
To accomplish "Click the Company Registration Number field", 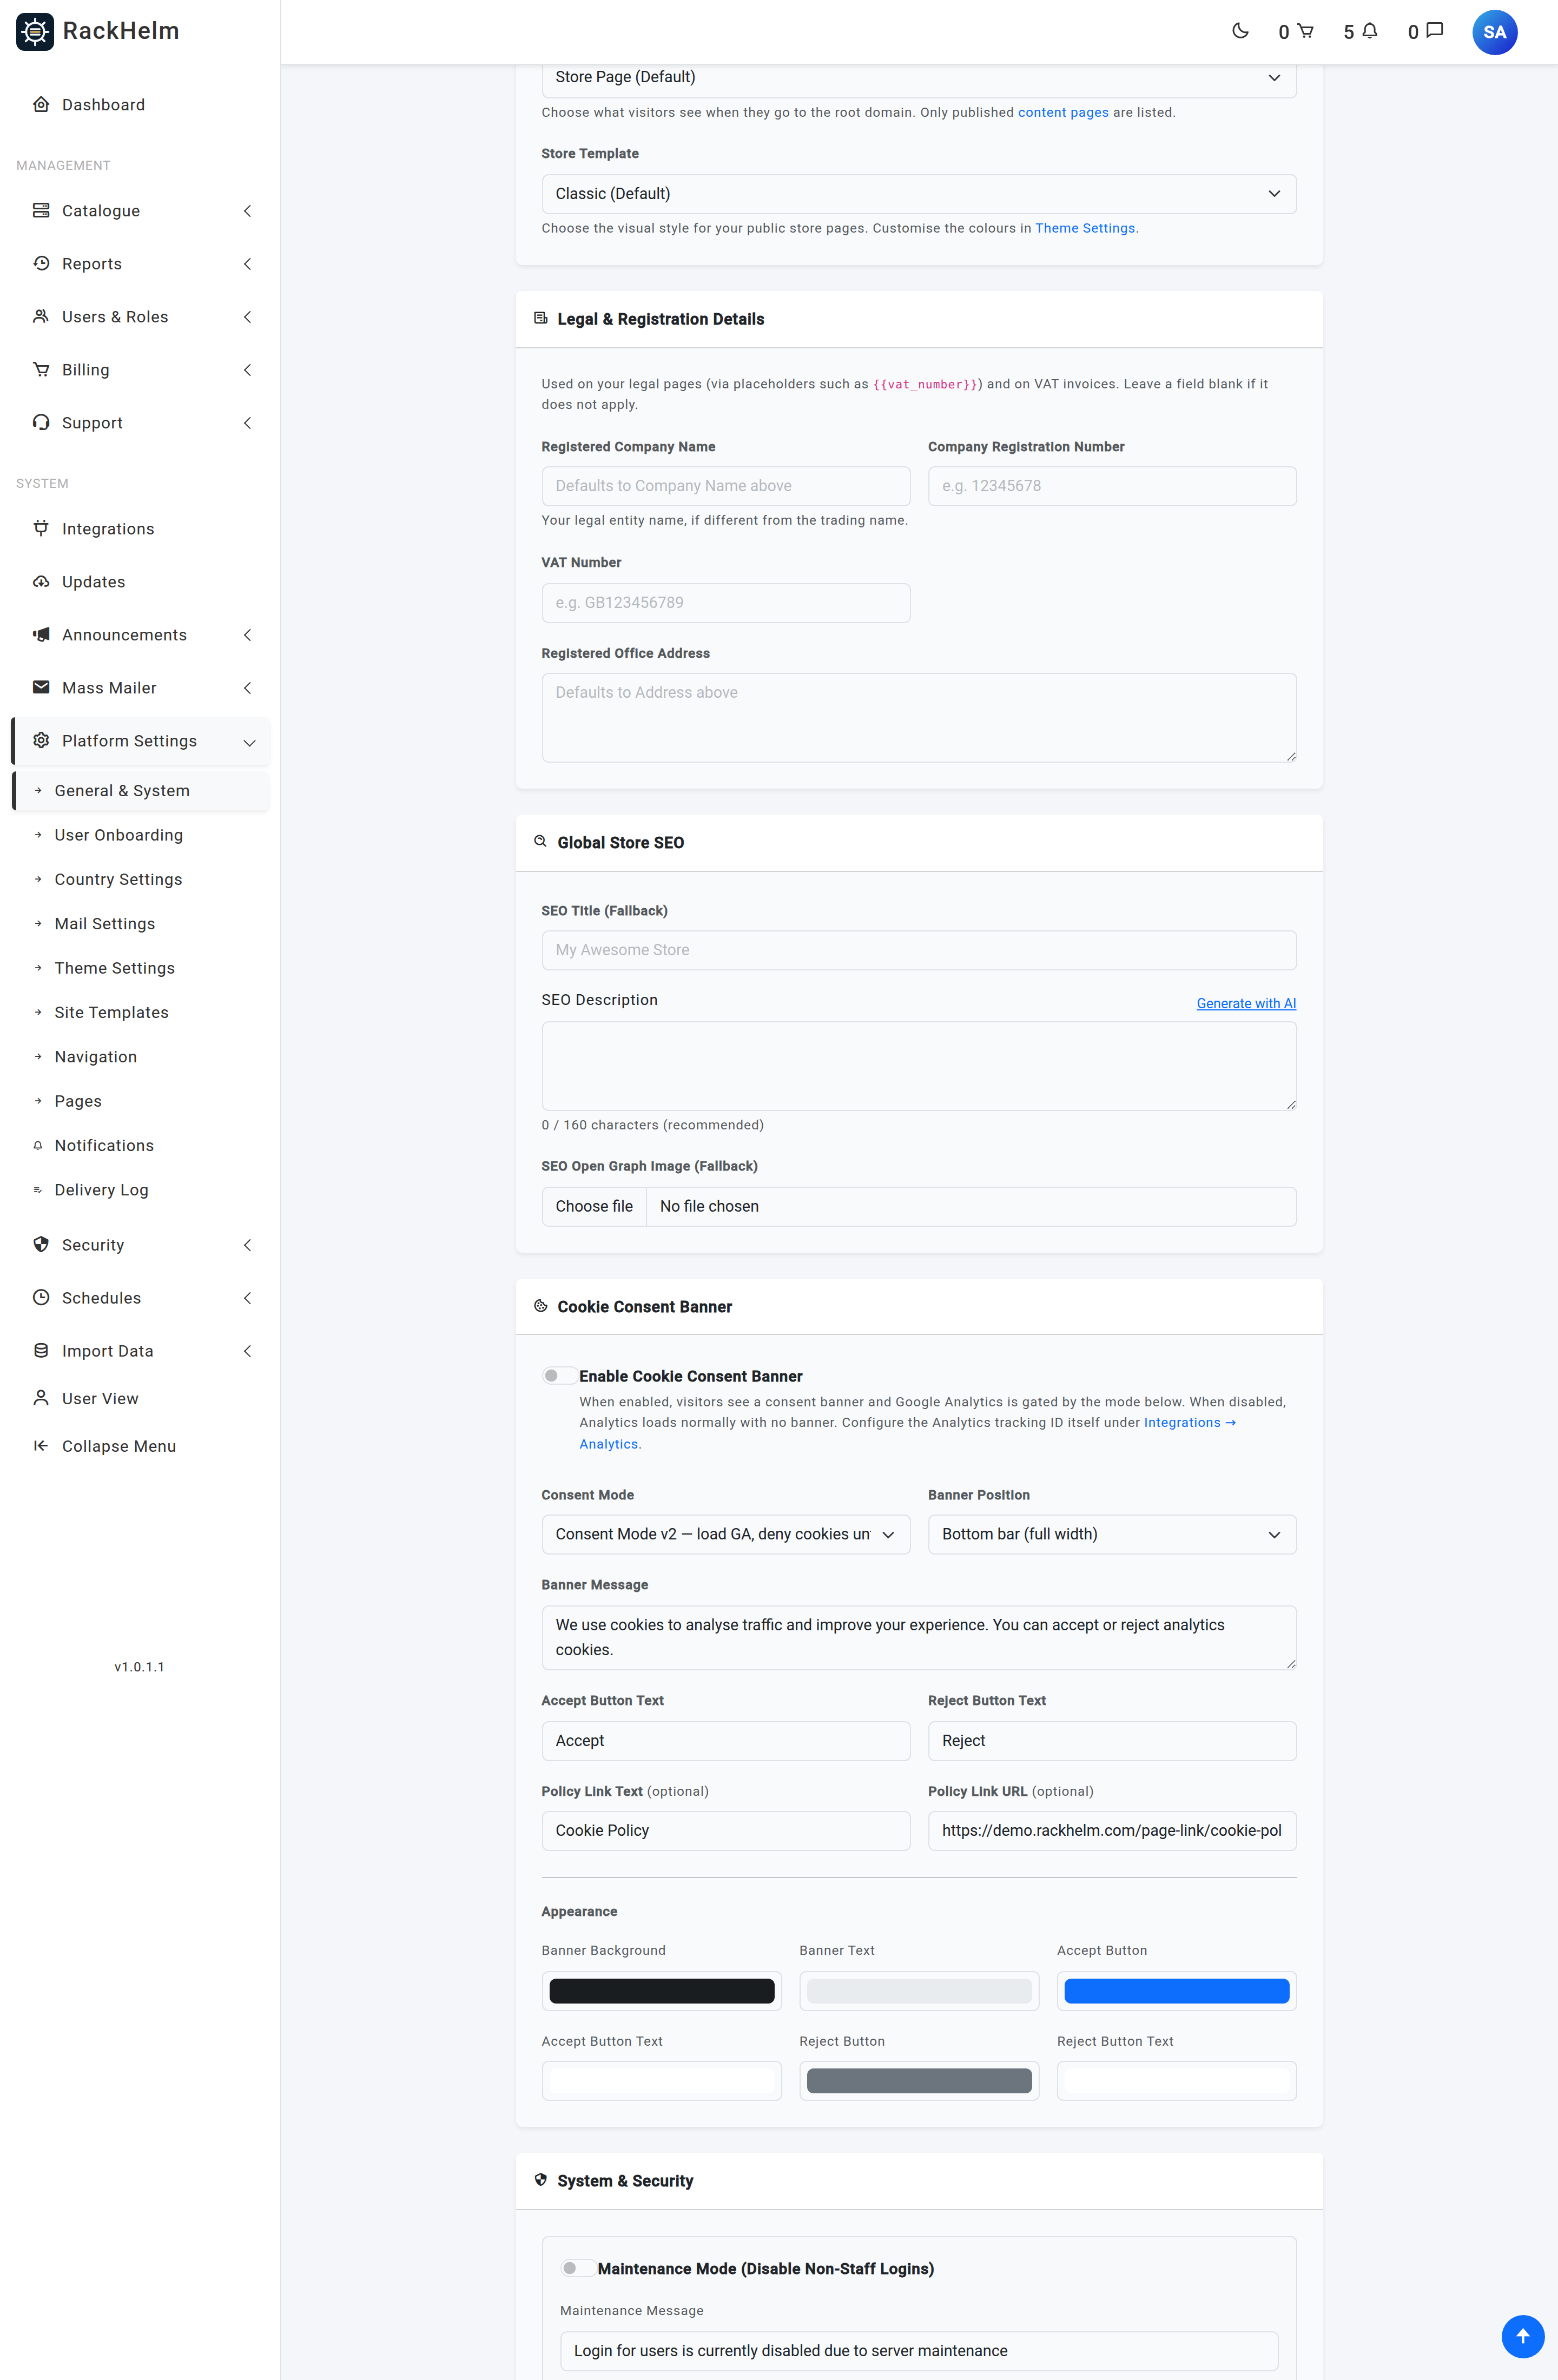I will 1111,485.
